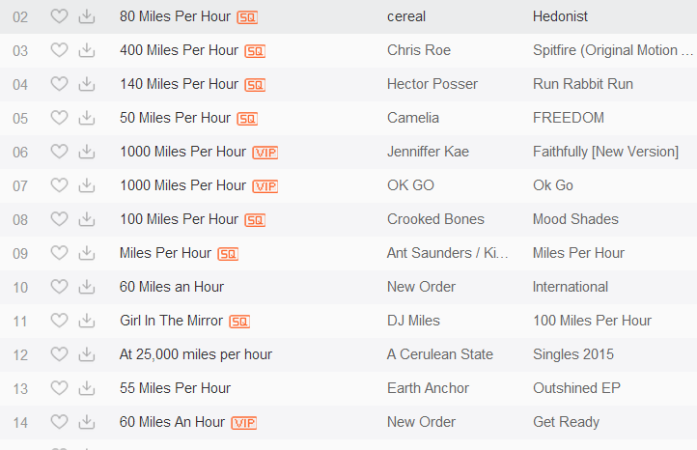Open the album Run Rabbit Run
Image resolution: width=697 pixels, height=450 pixels.
[583, 84]
